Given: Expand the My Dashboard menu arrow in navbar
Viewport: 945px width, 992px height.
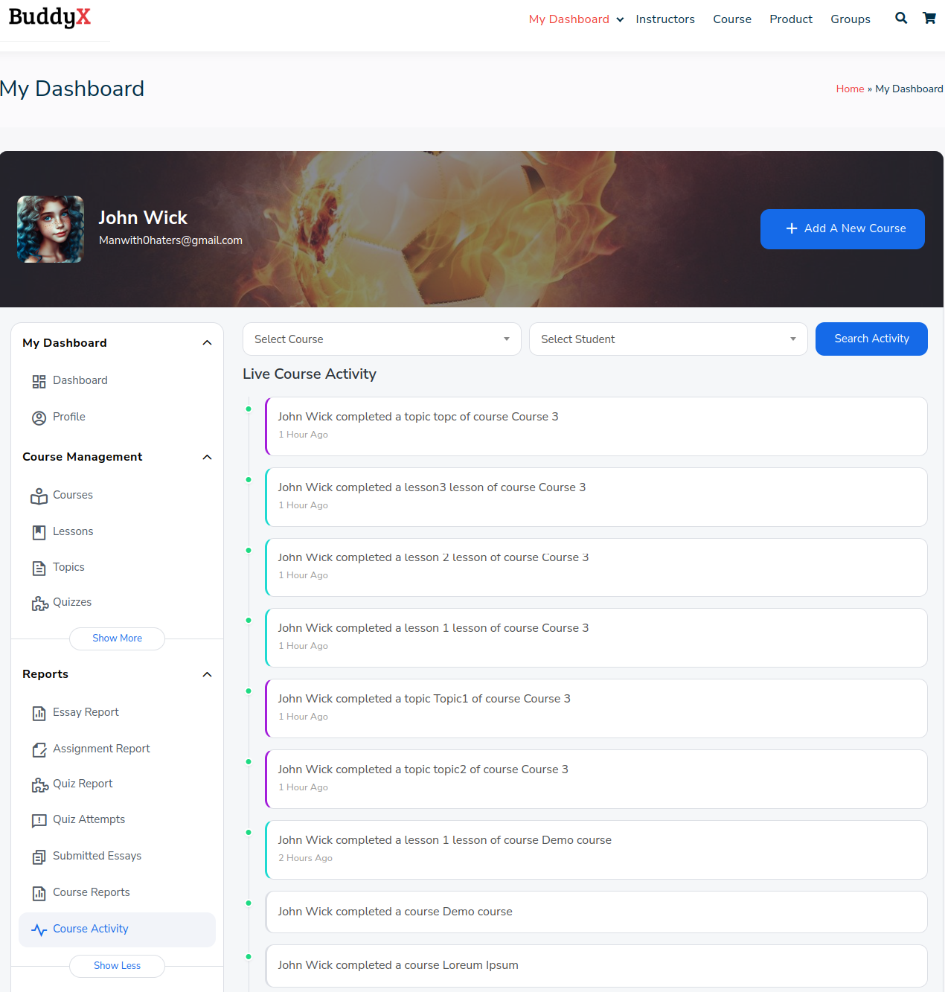Looking at the screenshot, I should coord(620,20).
